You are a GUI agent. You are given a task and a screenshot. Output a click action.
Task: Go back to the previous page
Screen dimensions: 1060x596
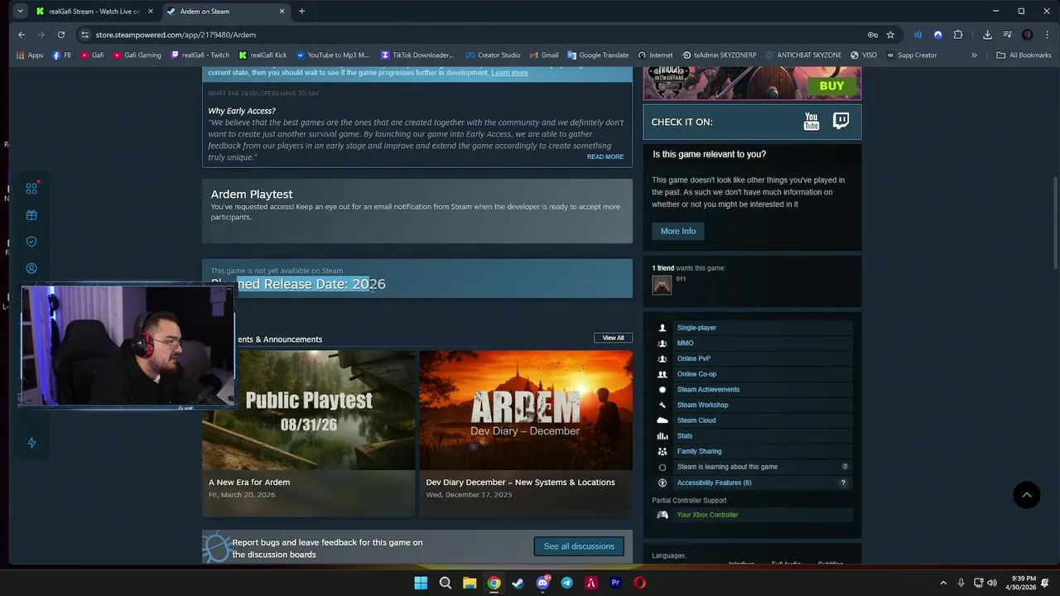[22, 35]
